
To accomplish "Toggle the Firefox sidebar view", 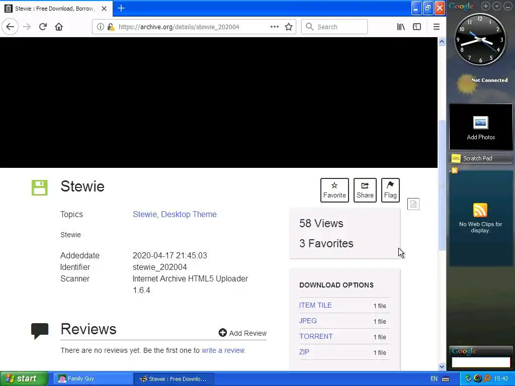I will [x=417, y=27].
